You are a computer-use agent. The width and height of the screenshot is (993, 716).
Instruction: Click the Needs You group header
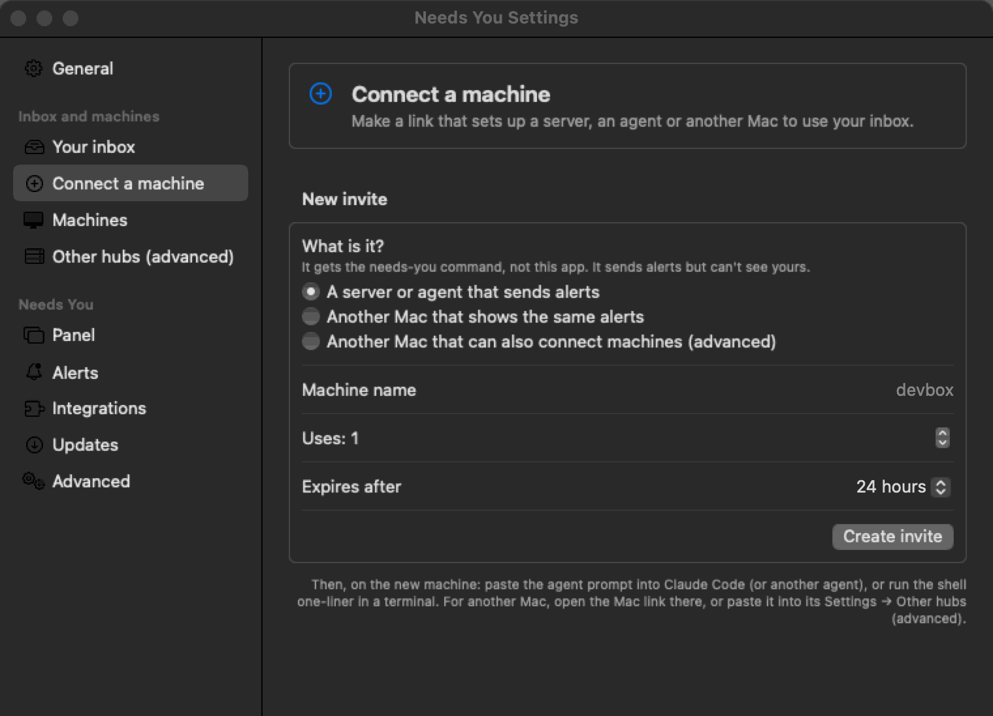pos(56,304)
